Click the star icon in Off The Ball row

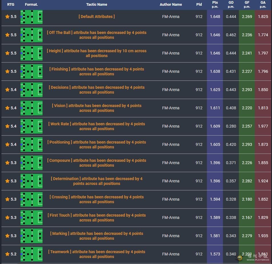(x=7, y=35)
